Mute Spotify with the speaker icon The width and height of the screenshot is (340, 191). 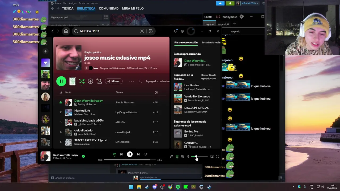pos(188,157)
